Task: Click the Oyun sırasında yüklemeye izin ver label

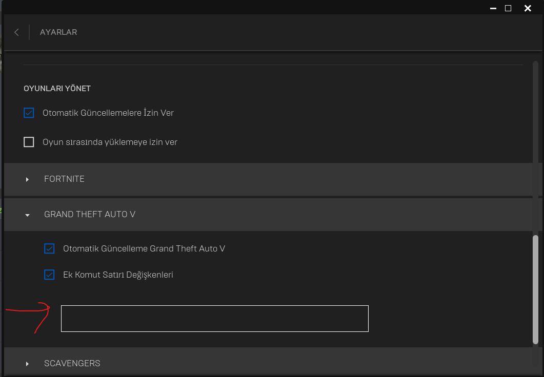Action: coord(110,142)
